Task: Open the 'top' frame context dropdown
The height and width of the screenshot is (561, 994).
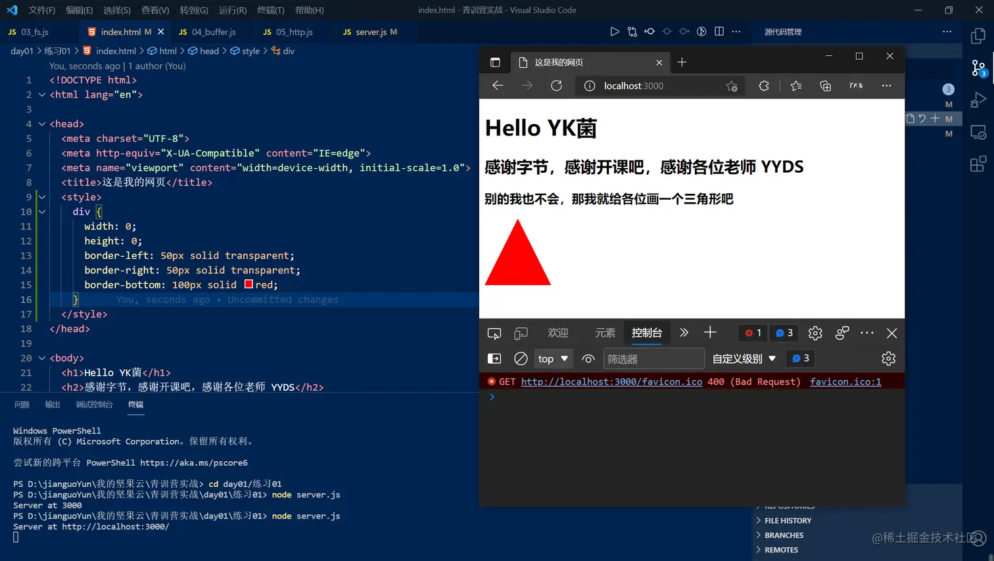Action: tap(553, 359)
